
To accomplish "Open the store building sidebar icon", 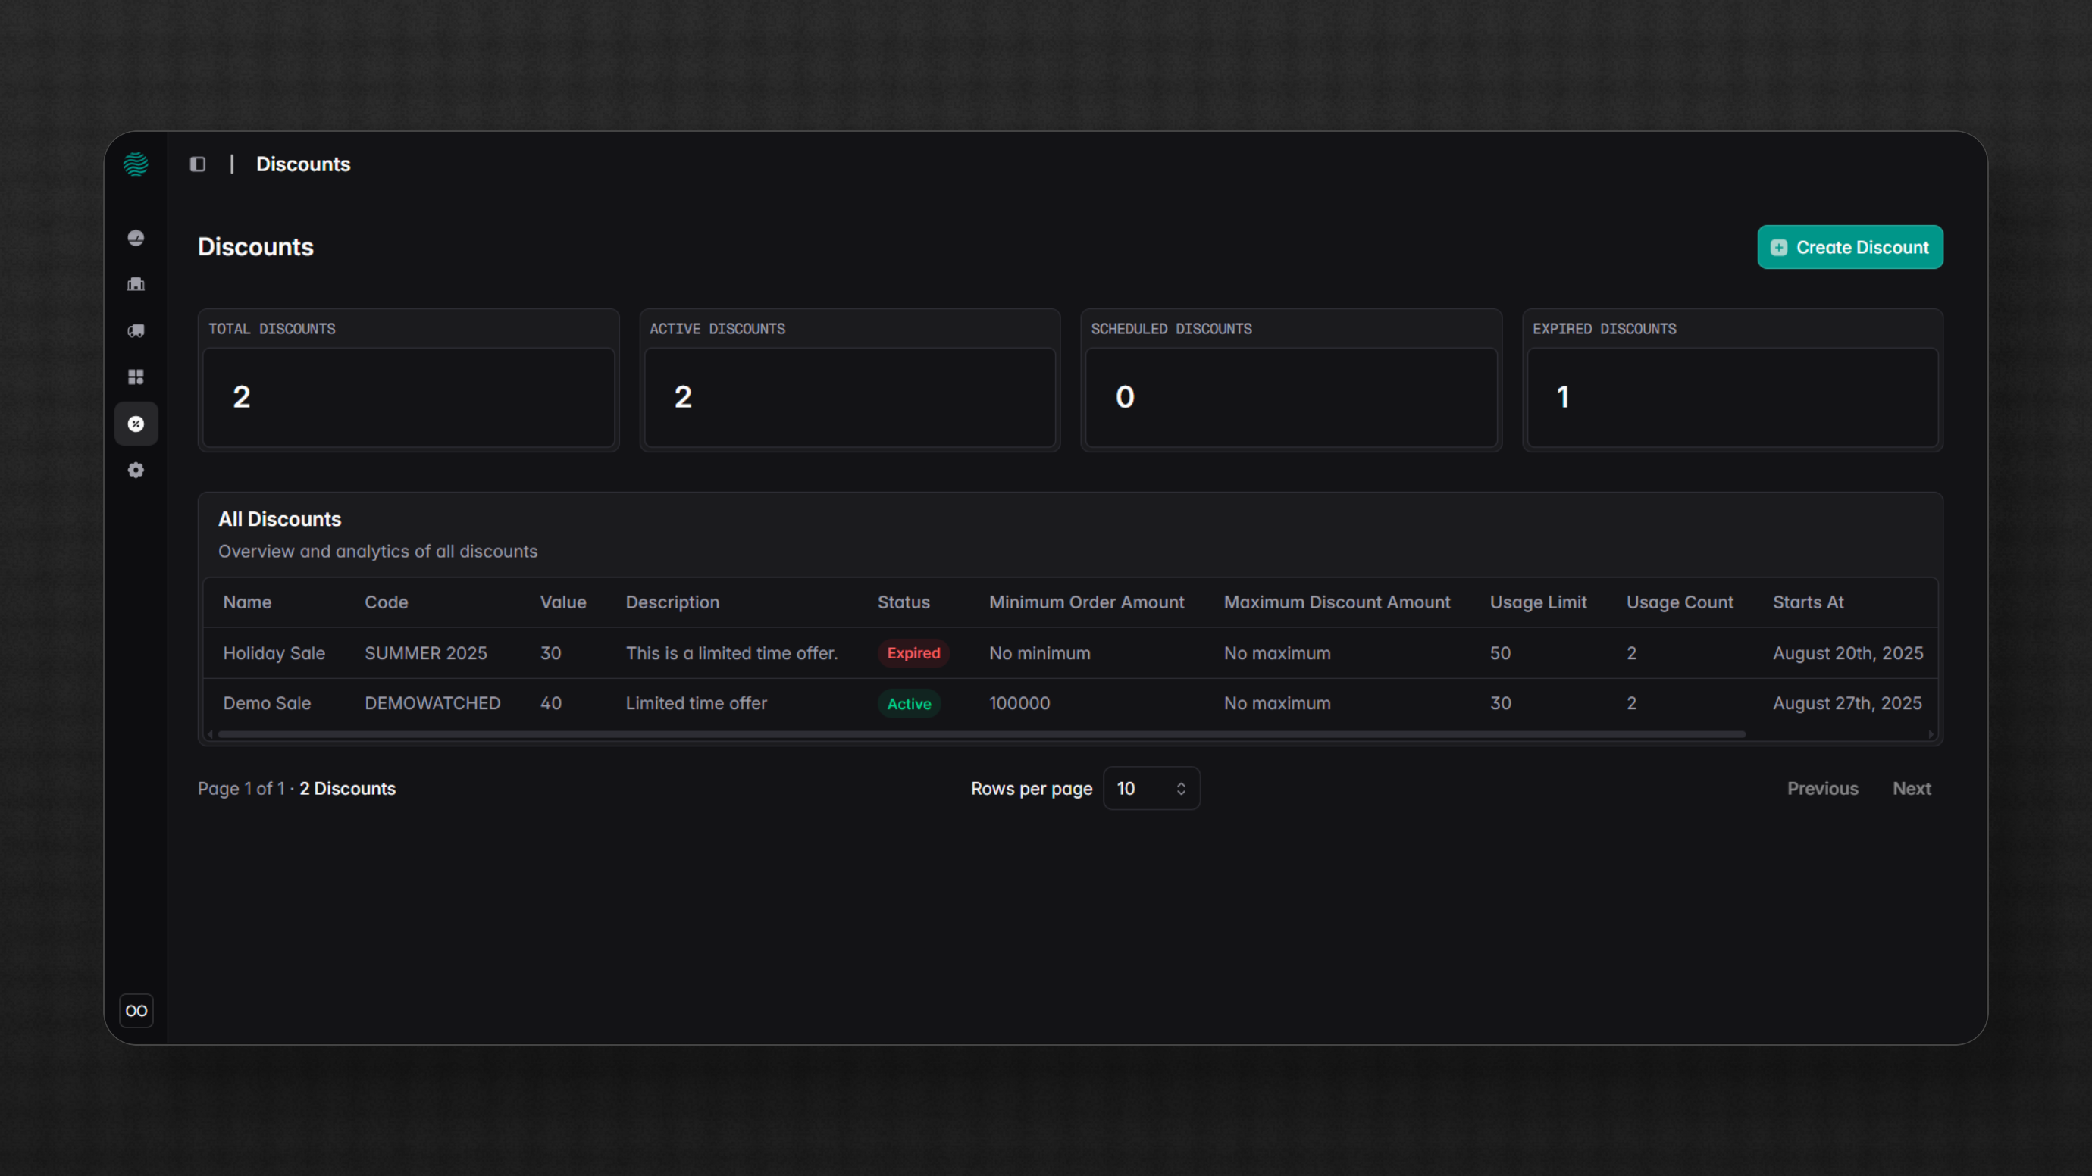I will (136, 284).
